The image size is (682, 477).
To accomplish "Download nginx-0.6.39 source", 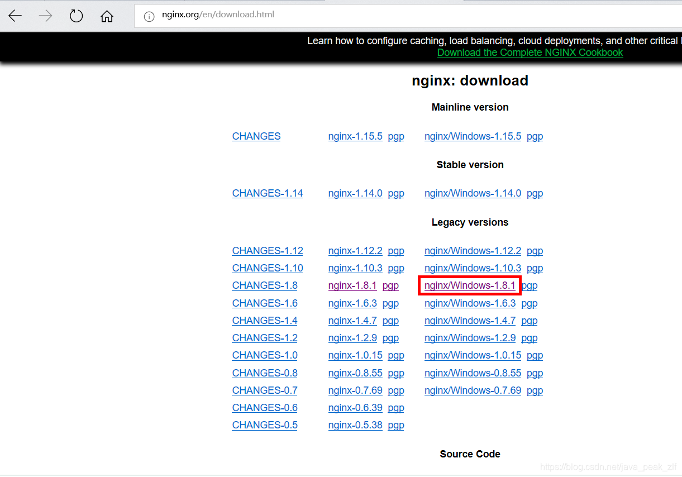I will point(355,408).
